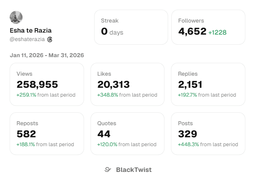Click the Esha te Razia name

pyautogui.click(x=31, y=30)
